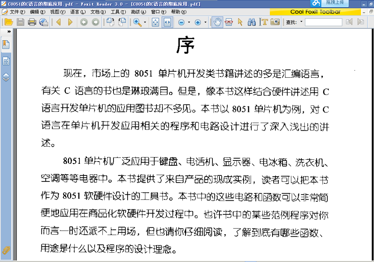Toggle the Fit Width view button

click(x=167, y=22)
